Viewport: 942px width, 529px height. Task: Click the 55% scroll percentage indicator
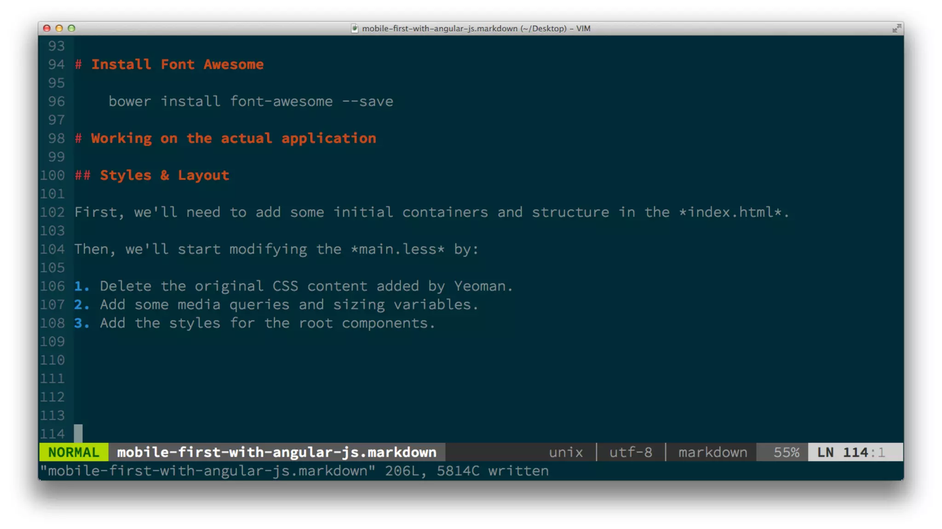786,452
